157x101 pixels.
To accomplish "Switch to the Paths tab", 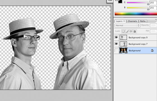I will tap(143, 21).
